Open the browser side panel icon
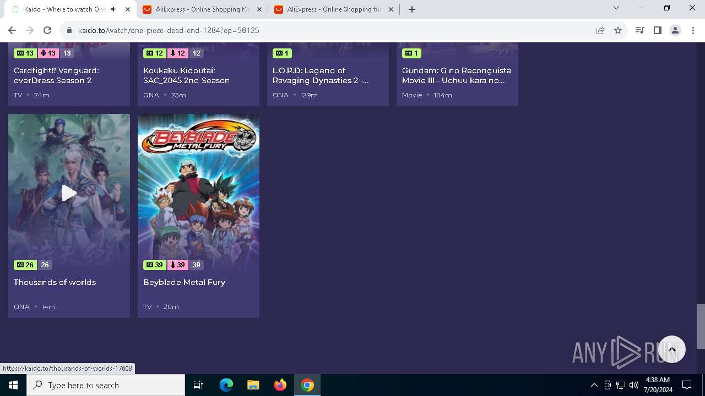Image resolution: width=705 pixels, height=396 pixels. coord(657,30)
